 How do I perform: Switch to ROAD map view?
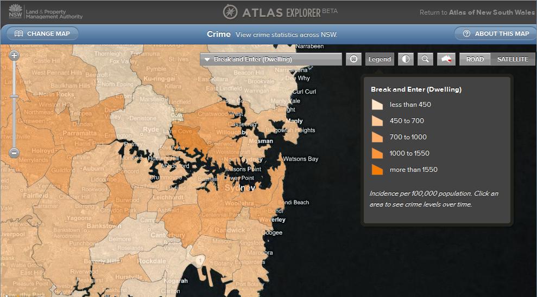pyautogui.click(x=475, y=59)
